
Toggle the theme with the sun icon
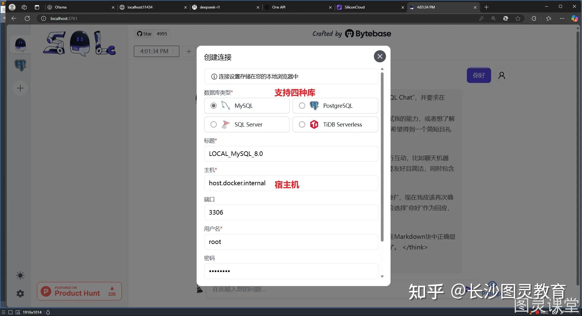coord(20,275)
